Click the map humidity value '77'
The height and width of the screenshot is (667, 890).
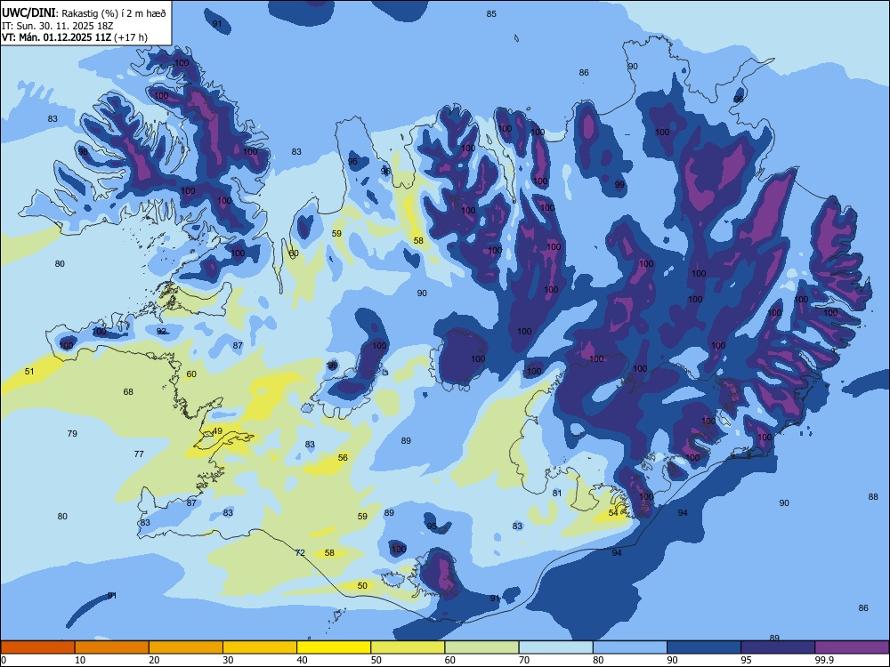click(139, 454)
